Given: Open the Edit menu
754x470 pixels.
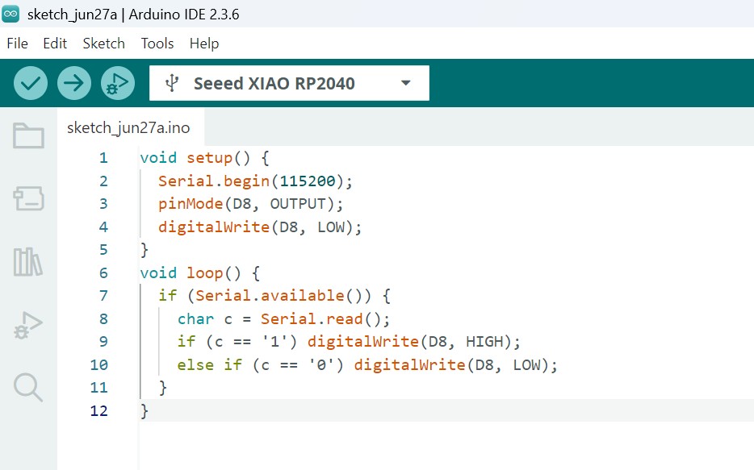Looking at the screenshot, I should pos(55,44).
